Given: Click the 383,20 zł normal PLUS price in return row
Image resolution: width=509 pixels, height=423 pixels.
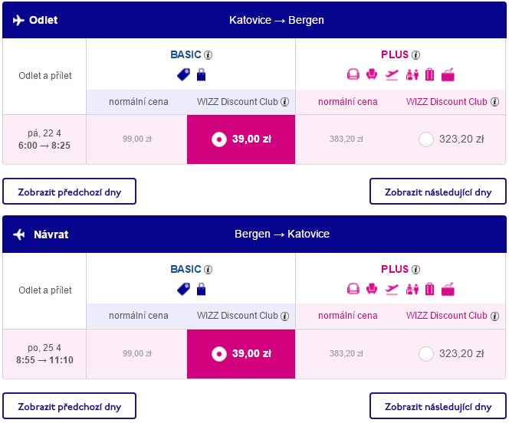Looking at the screenshot, I should tap(346, 353).
